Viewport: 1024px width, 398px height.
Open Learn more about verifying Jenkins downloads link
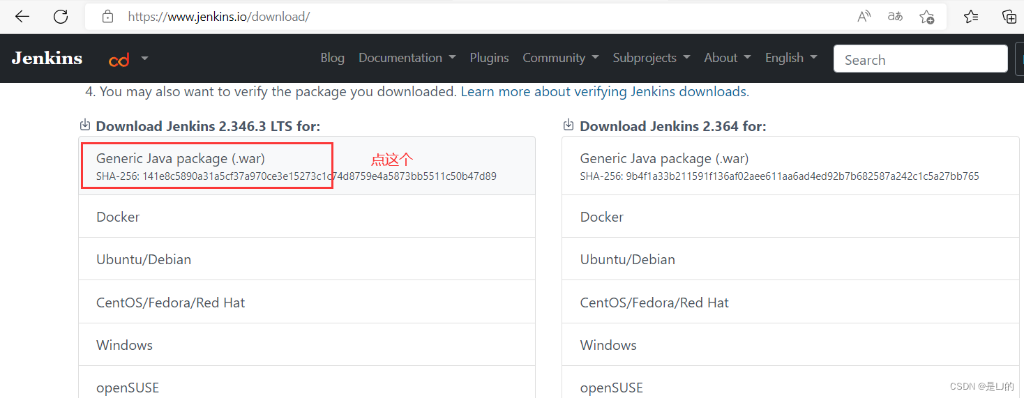603,91
